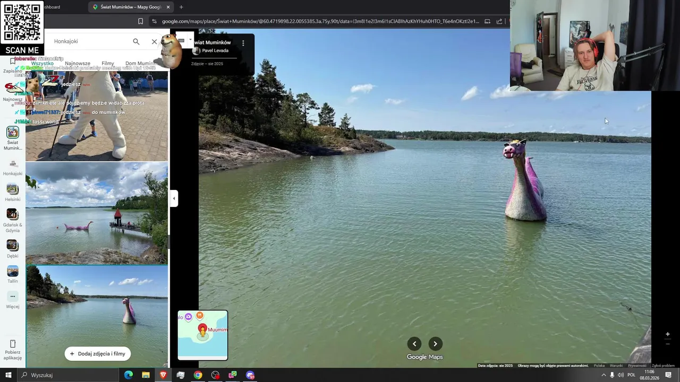Open the mascot costume photo thumbnail
This screenshot has width=680, height=382.
pyautogui.click(x=97, y=116)
